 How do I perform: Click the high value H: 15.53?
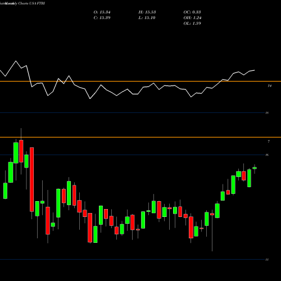pyautogui.click(x=147, y=12)
